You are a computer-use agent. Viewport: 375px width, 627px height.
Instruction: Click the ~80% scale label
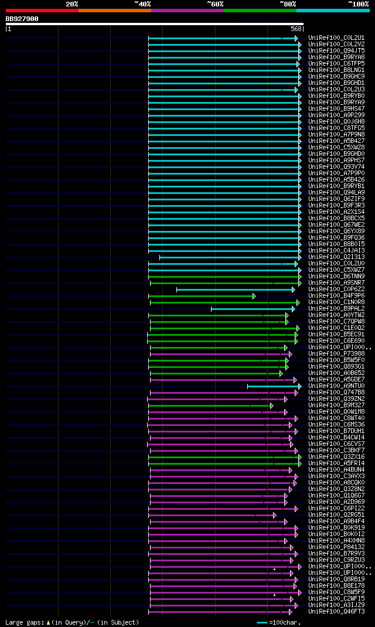pos(288,4)
